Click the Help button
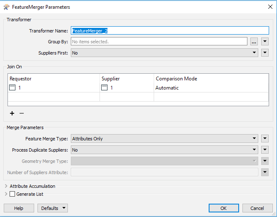The width and height of the screenshot is (277, 217). click(19, 208)
